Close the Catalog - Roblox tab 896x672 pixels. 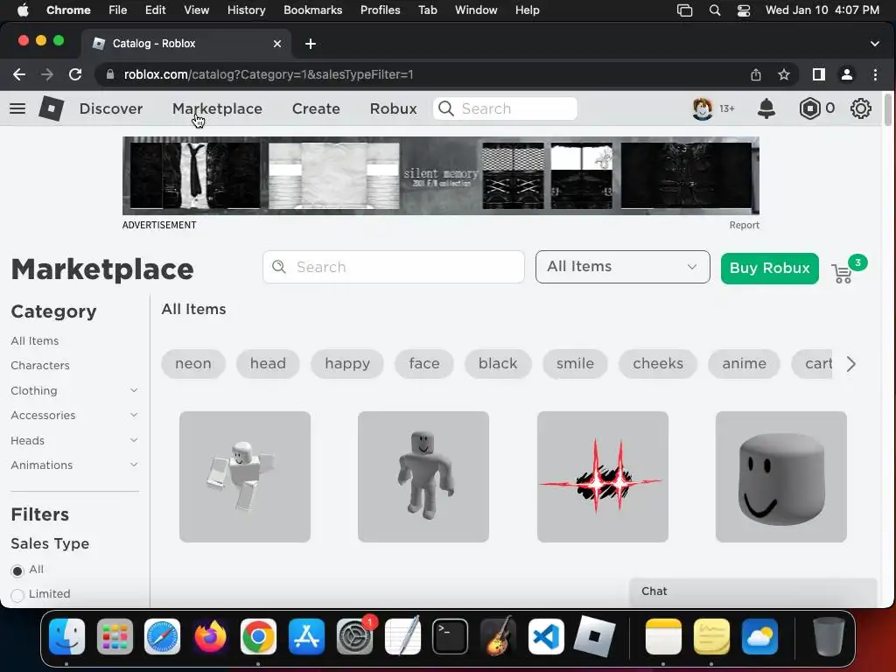pyautogui.click(x=277, y=44)
